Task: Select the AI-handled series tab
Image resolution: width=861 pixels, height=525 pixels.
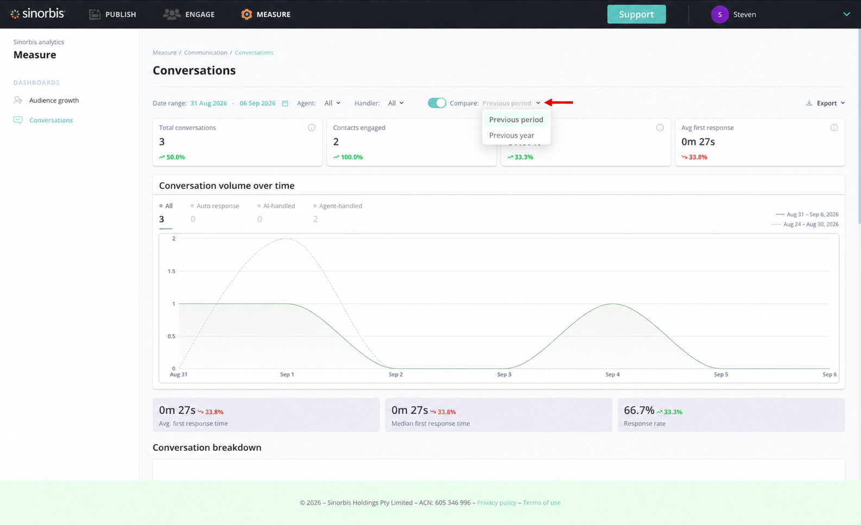Action: pos(276,213)
